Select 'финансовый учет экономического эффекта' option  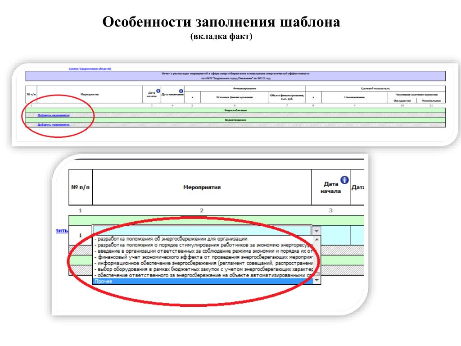(203, 257)
